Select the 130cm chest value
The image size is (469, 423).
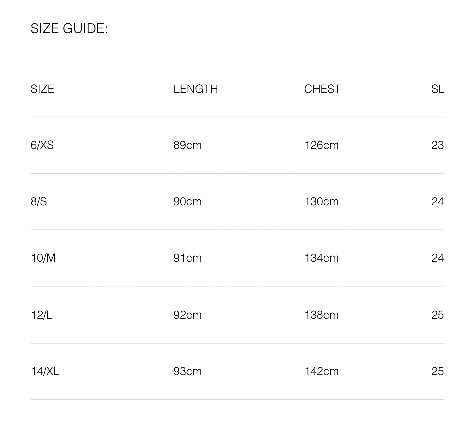(x=322, y=202)
